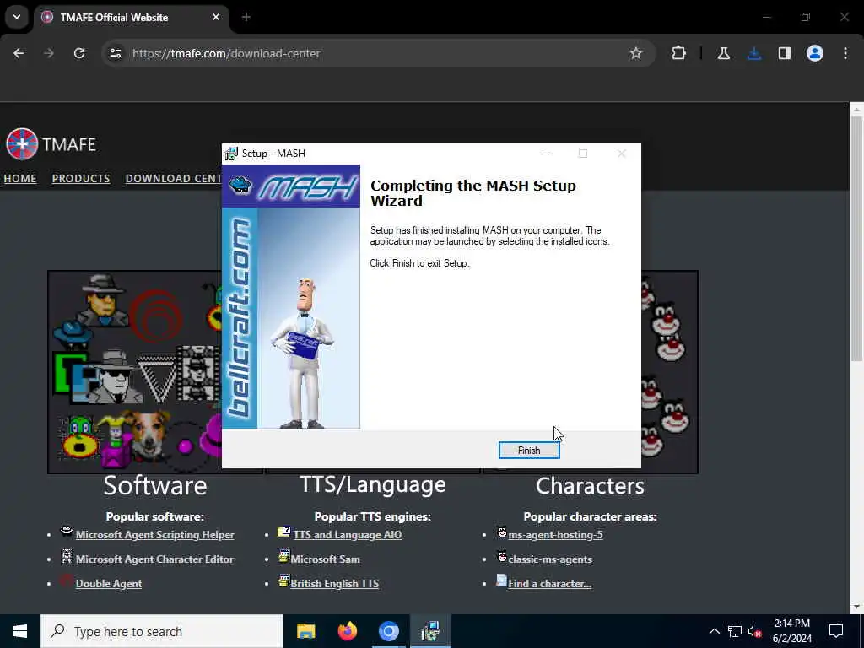Click Finish in MASH Setup wizard
The height and width of the screenshot is (648, 864).
[529, 451]
